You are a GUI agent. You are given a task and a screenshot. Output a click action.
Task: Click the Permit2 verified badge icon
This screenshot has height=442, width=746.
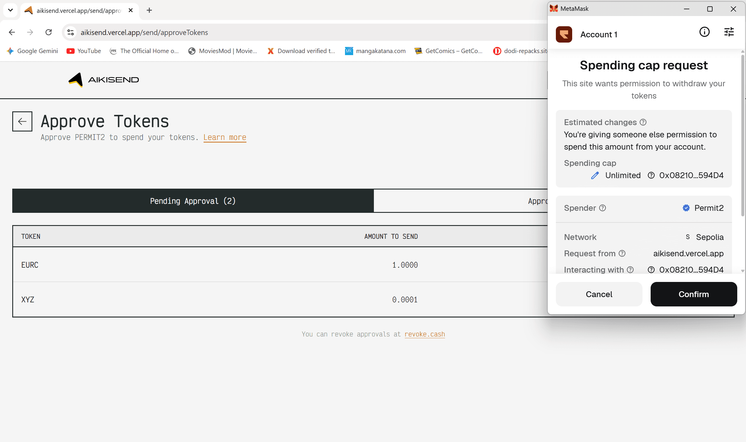pyautogui.click(x=686, y=208)
